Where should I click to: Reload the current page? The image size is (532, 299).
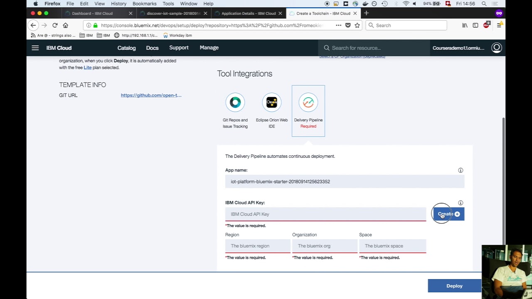55,25
